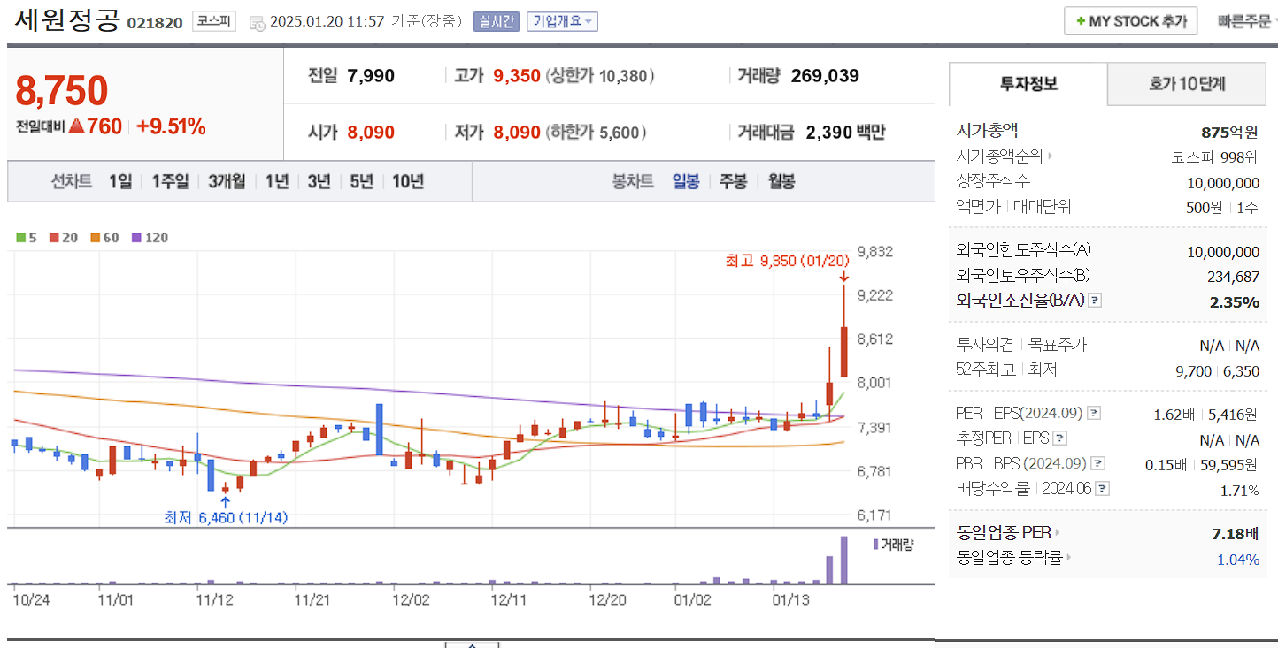Image resolution: width=1278 pixels, height=648 pixels.
Task: Click the purple 120-day MA color swatch
Action: (136, 237)
